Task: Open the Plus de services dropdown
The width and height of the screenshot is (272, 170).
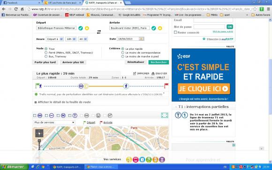Action: pyautogui.click(x=54, y=123)
